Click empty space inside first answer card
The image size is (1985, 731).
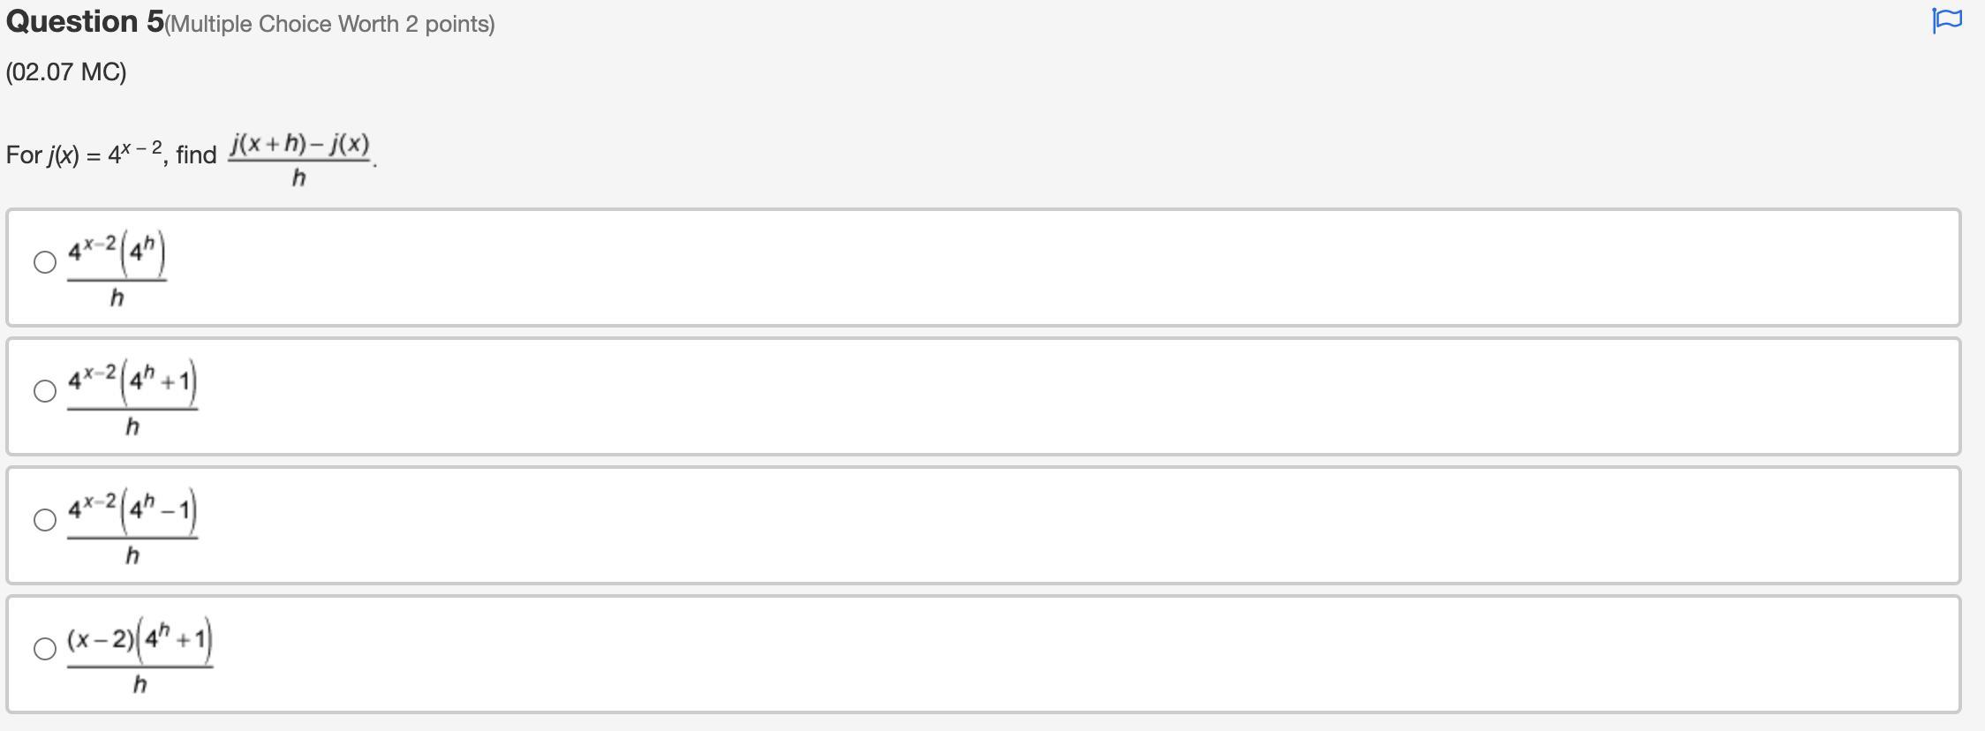[1060, 268]
